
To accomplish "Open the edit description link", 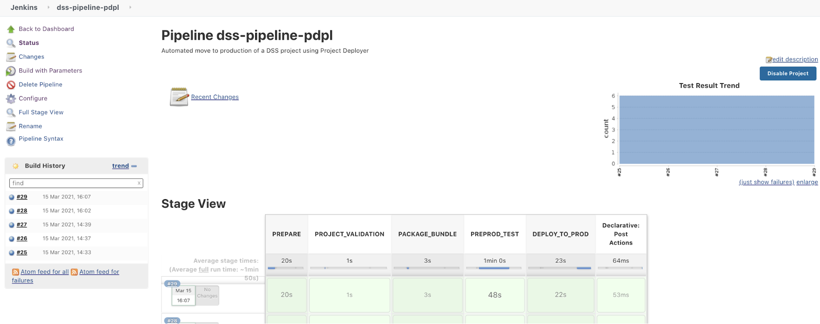I will (x=795, y=59).
